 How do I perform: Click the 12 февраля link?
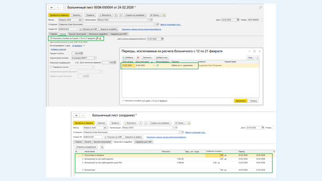(x=77, y=45)
